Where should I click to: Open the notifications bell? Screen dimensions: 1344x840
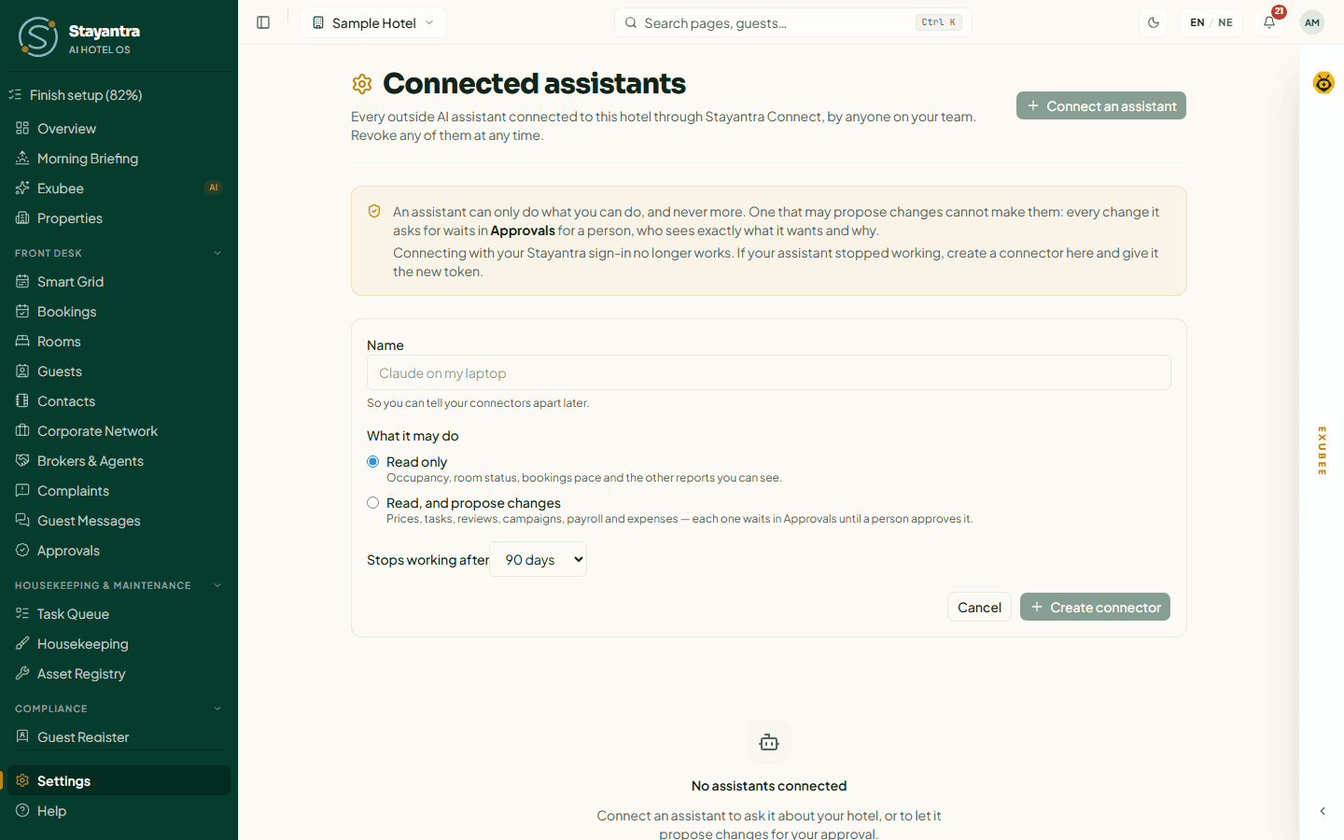coord(1269,22)
